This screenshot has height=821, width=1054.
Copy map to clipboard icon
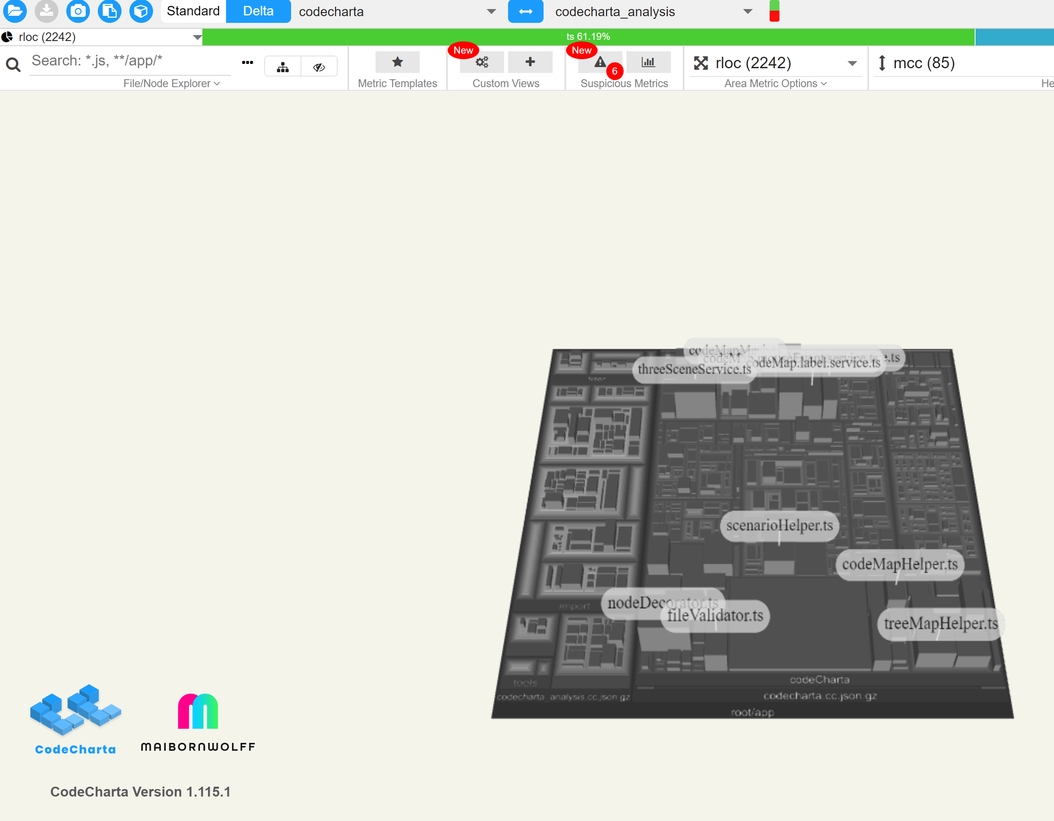pyautogui.click(x=110, y=11)
